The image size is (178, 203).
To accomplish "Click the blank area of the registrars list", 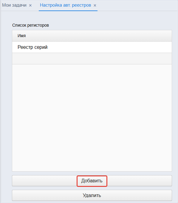I will 92,118.
